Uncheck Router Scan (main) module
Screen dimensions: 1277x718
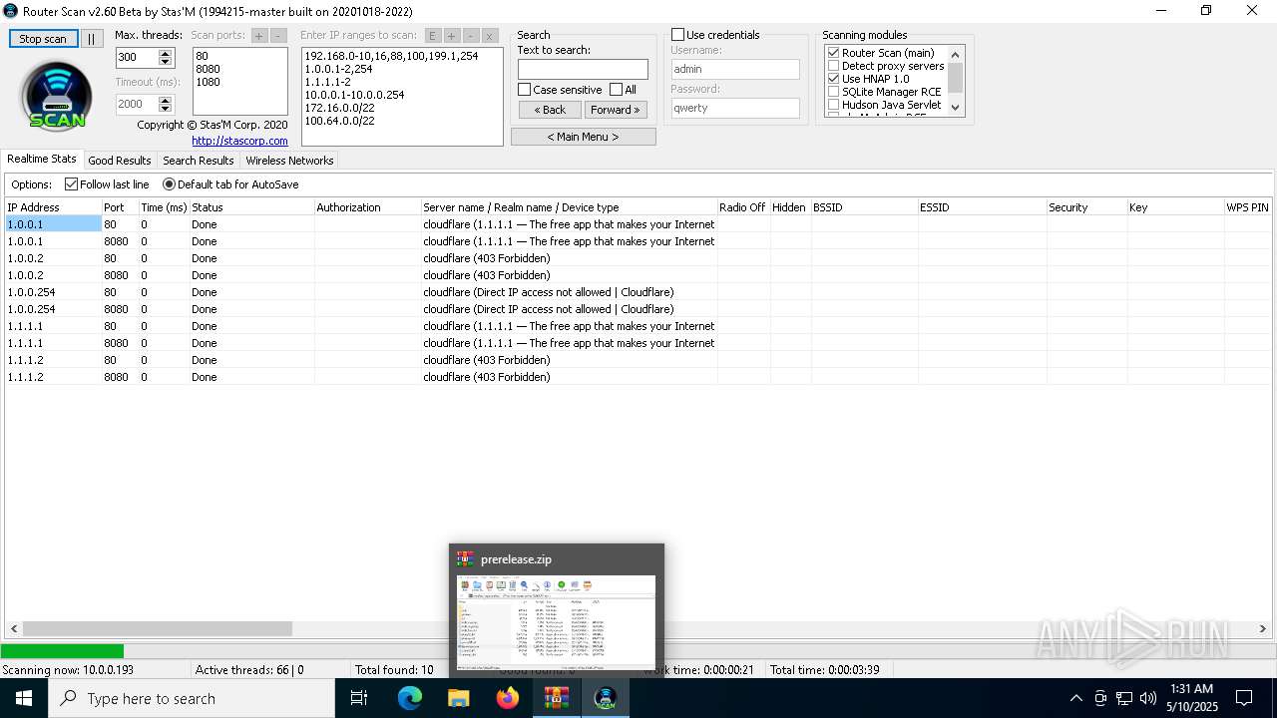click(x=833, y=53)
